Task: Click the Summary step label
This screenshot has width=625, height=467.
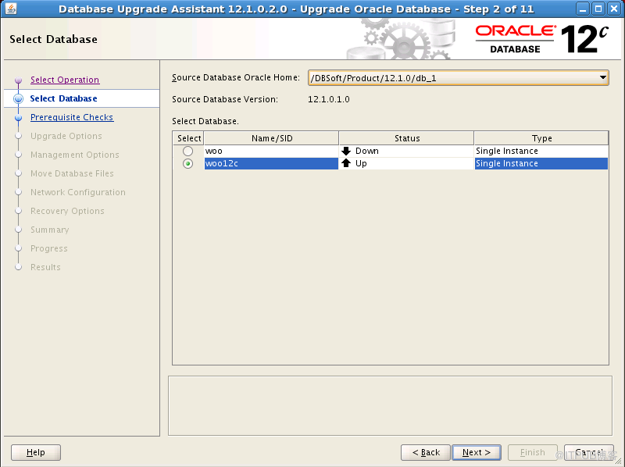Action: [50, 230]
